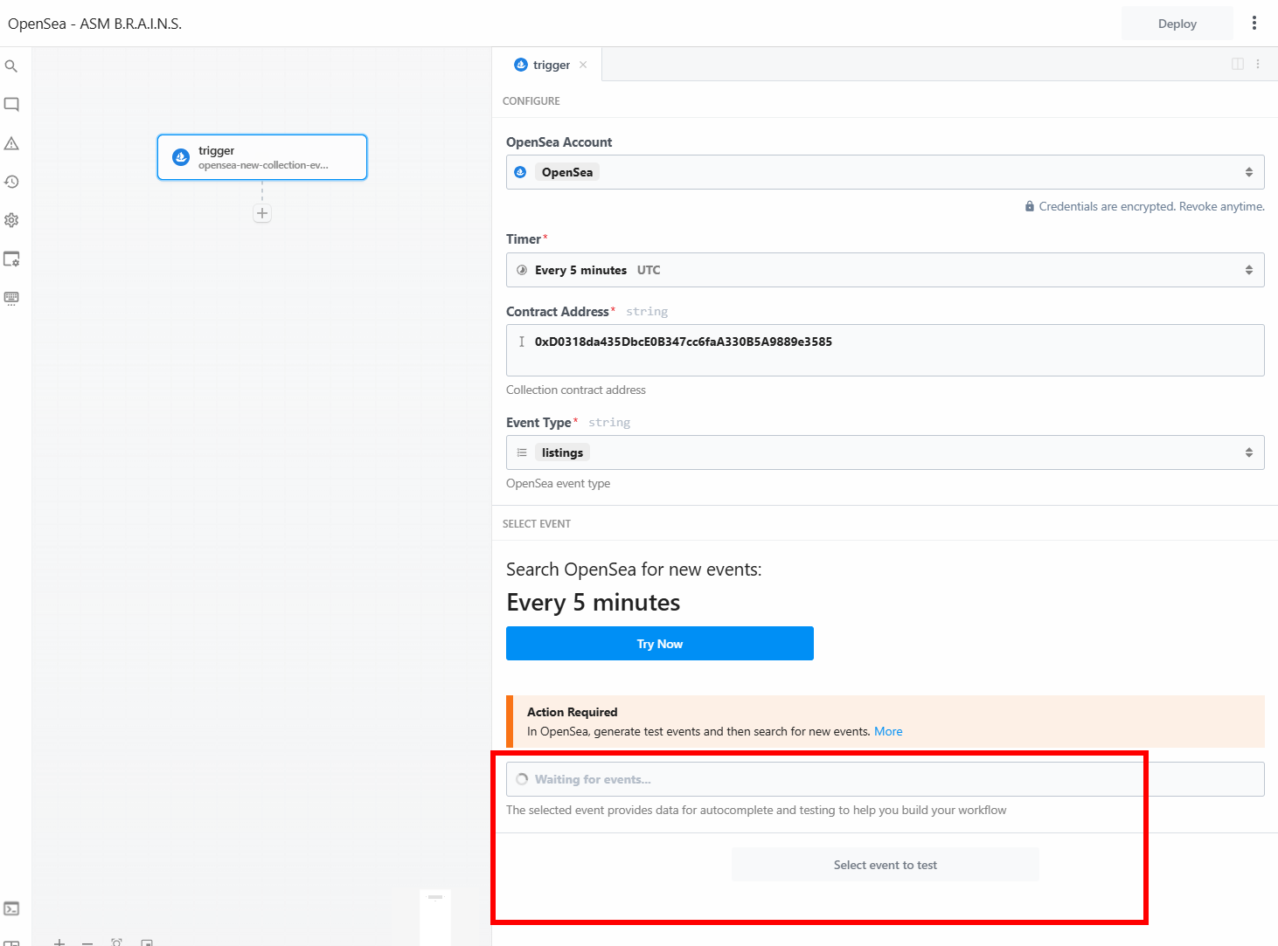Click the Contract Address input field
Viewport: 1278px width, 946px height.
(885, 350)
